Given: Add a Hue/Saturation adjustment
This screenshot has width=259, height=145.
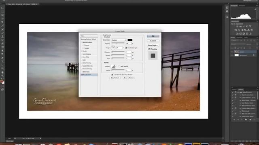Looking at the screenshot, I should pyautogui.click(x=236, y=30).
